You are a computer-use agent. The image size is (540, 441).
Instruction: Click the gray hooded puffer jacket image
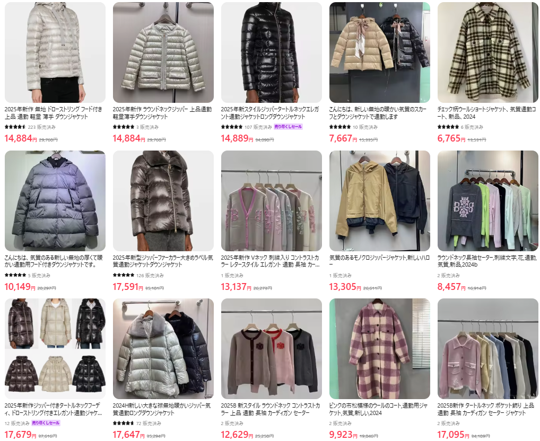point(55,200)
